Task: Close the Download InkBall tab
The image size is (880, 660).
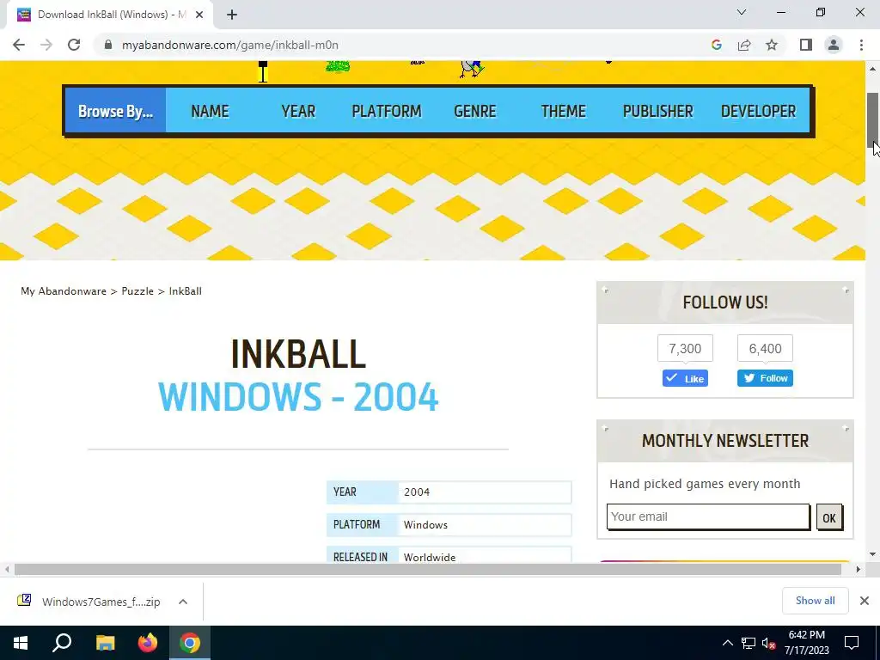Action: coord(199,15)
